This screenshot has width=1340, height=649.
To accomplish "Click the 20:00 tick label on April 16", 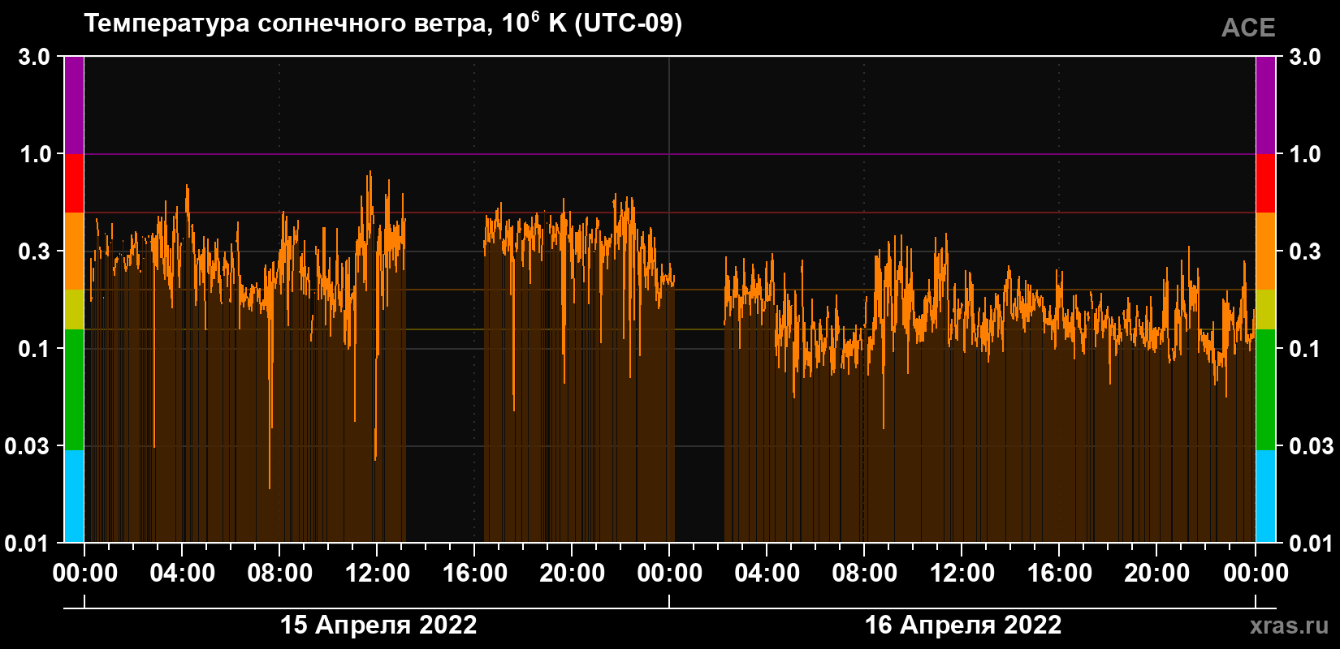I will (x=1157, y=574).
